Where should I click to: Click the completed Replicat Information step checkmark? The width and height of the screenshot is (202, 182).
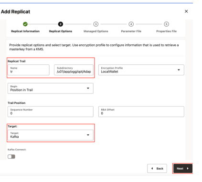pyautogui.click(x=25, y=24)
